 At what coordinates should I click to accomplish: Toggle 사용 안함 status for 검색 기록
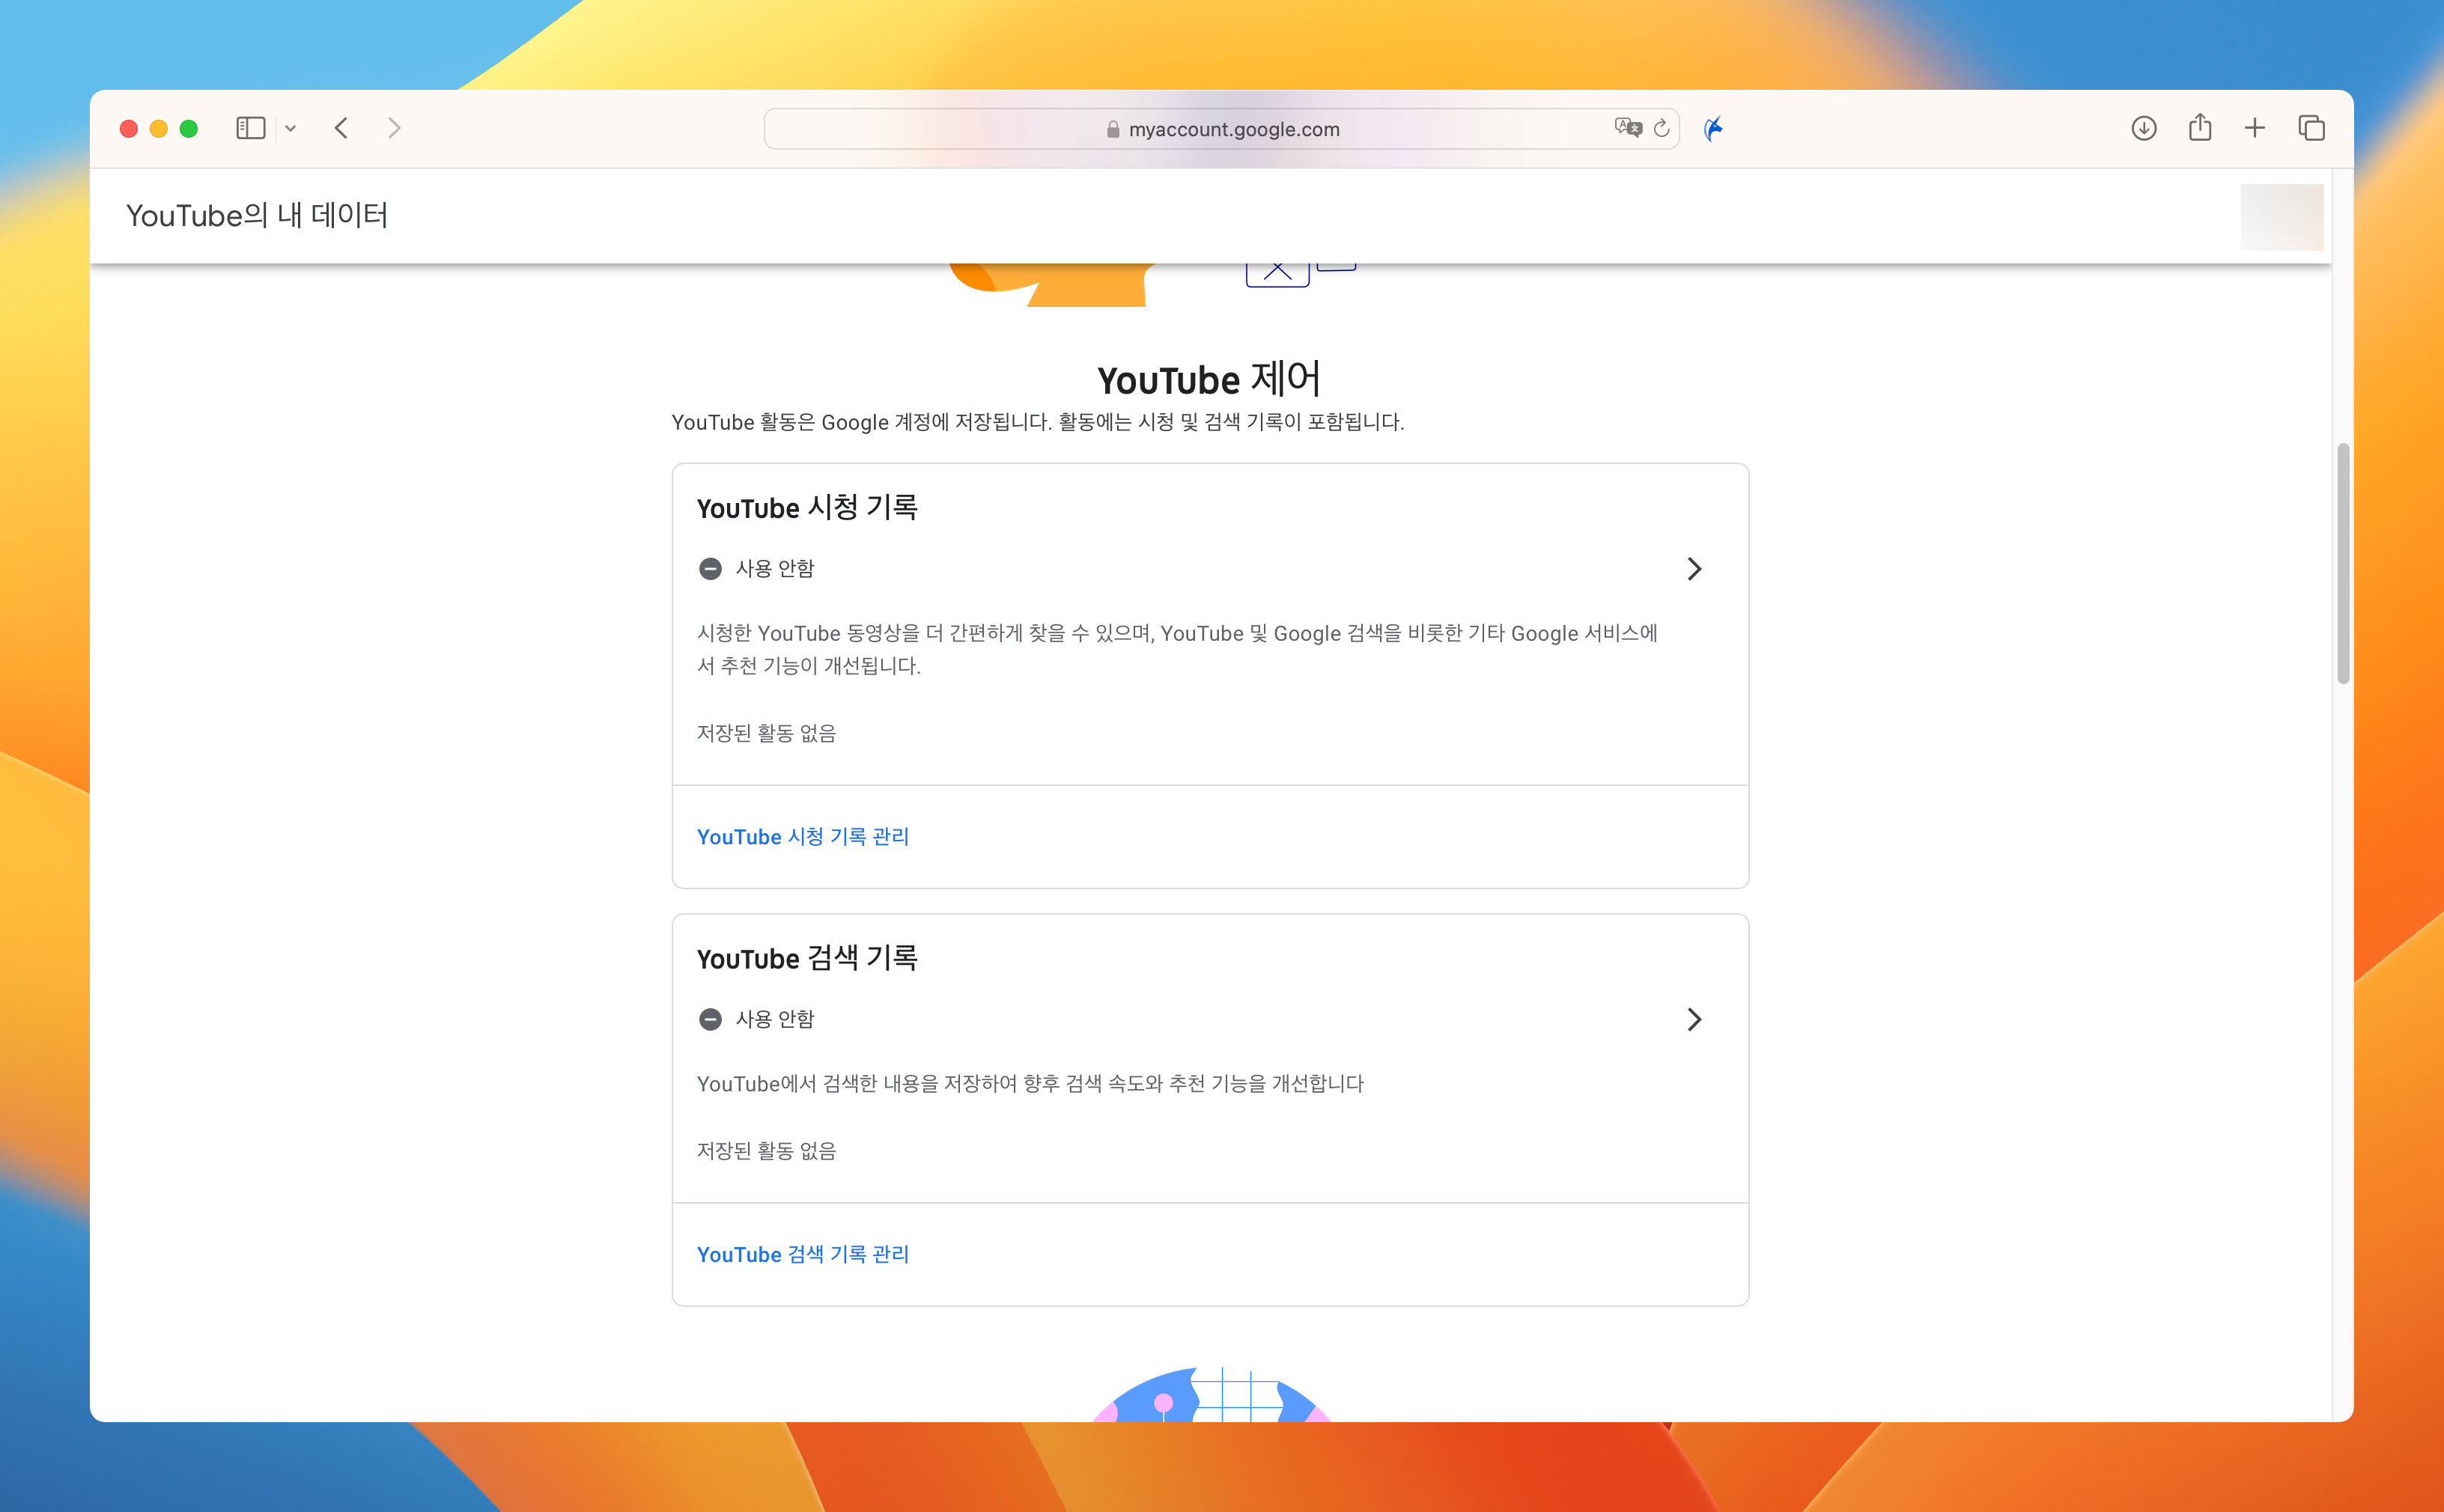point(773,1019)
